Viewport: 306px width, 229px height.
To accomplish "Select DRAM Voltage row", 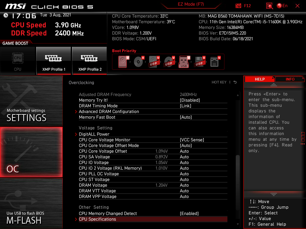I will [153, 185].
